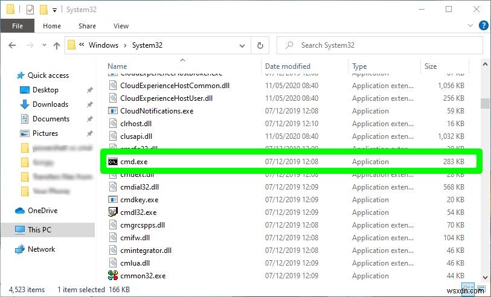
Task: Select the CloudNotifications.exe file icon
Action: pyautogui.click(x=113, y=111)
